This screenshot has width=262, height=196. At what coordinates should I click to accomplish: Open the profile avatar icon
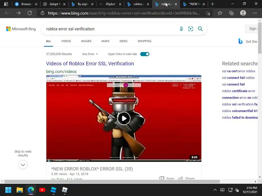[x=243, y=13]
